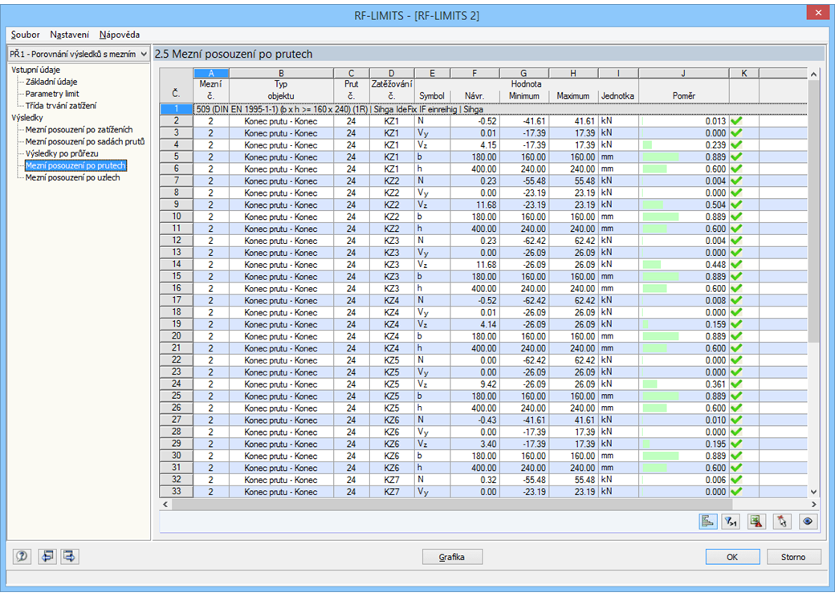Select Parametry limit in the tree
The width and height of the screenshot is (835, 597).
click(x=52, y=94)
